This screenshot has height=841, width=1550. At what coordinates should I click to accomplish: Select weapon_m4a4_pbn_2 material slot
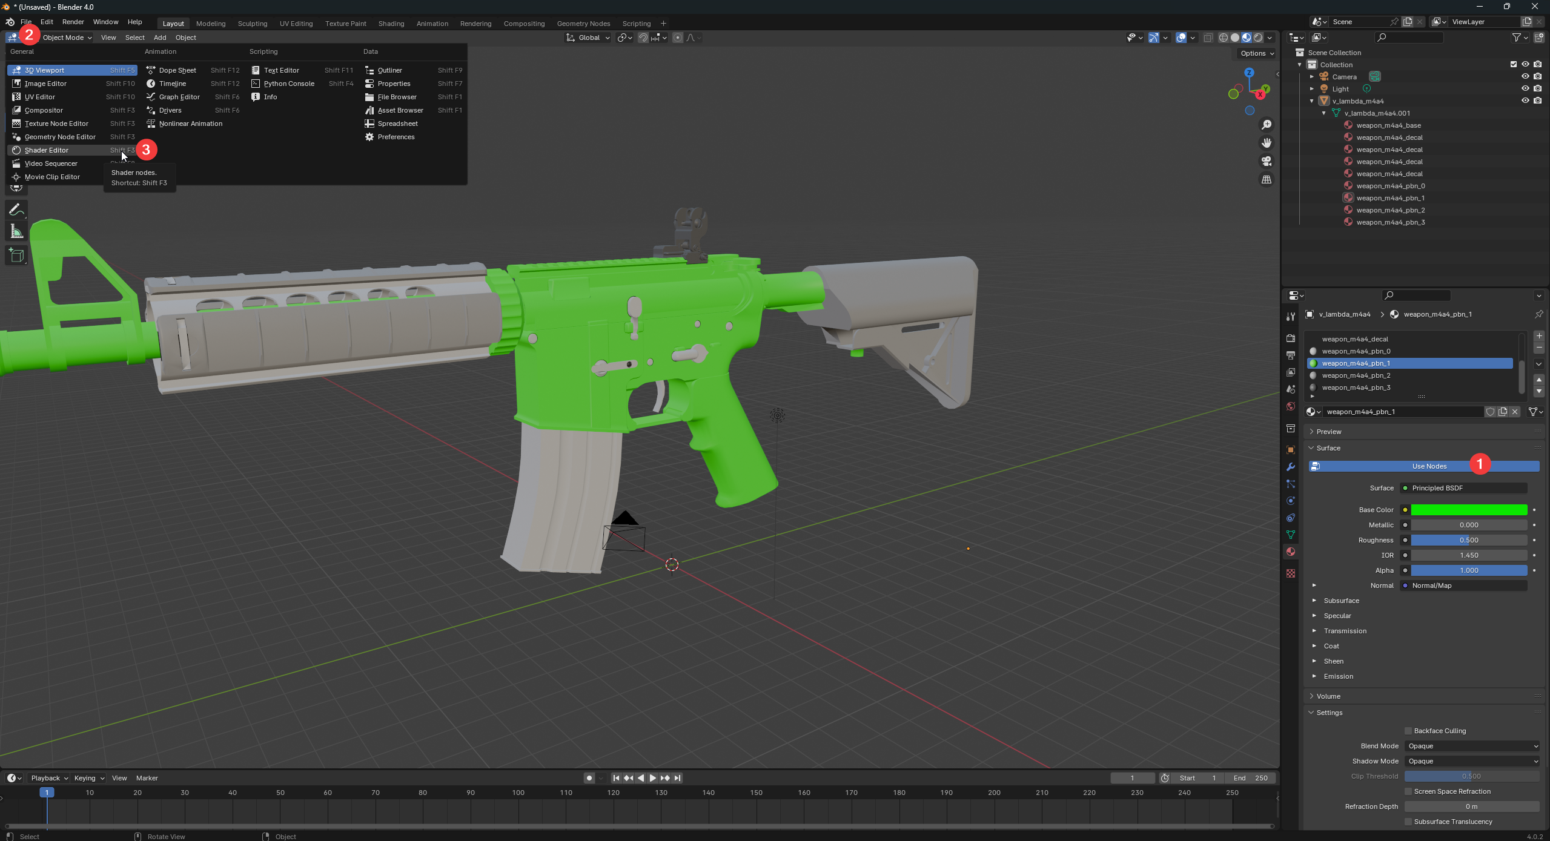click(x=1356, y=375)
